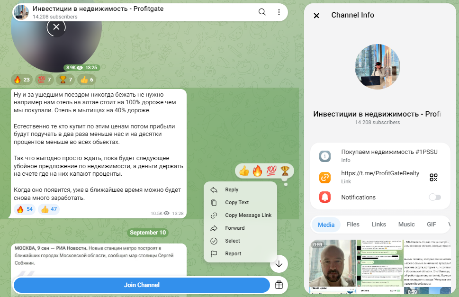Click the message starting Ну и за ушедшим
Image resolution: width=459 pixels, height=297 pixels.
pos(99,153)
